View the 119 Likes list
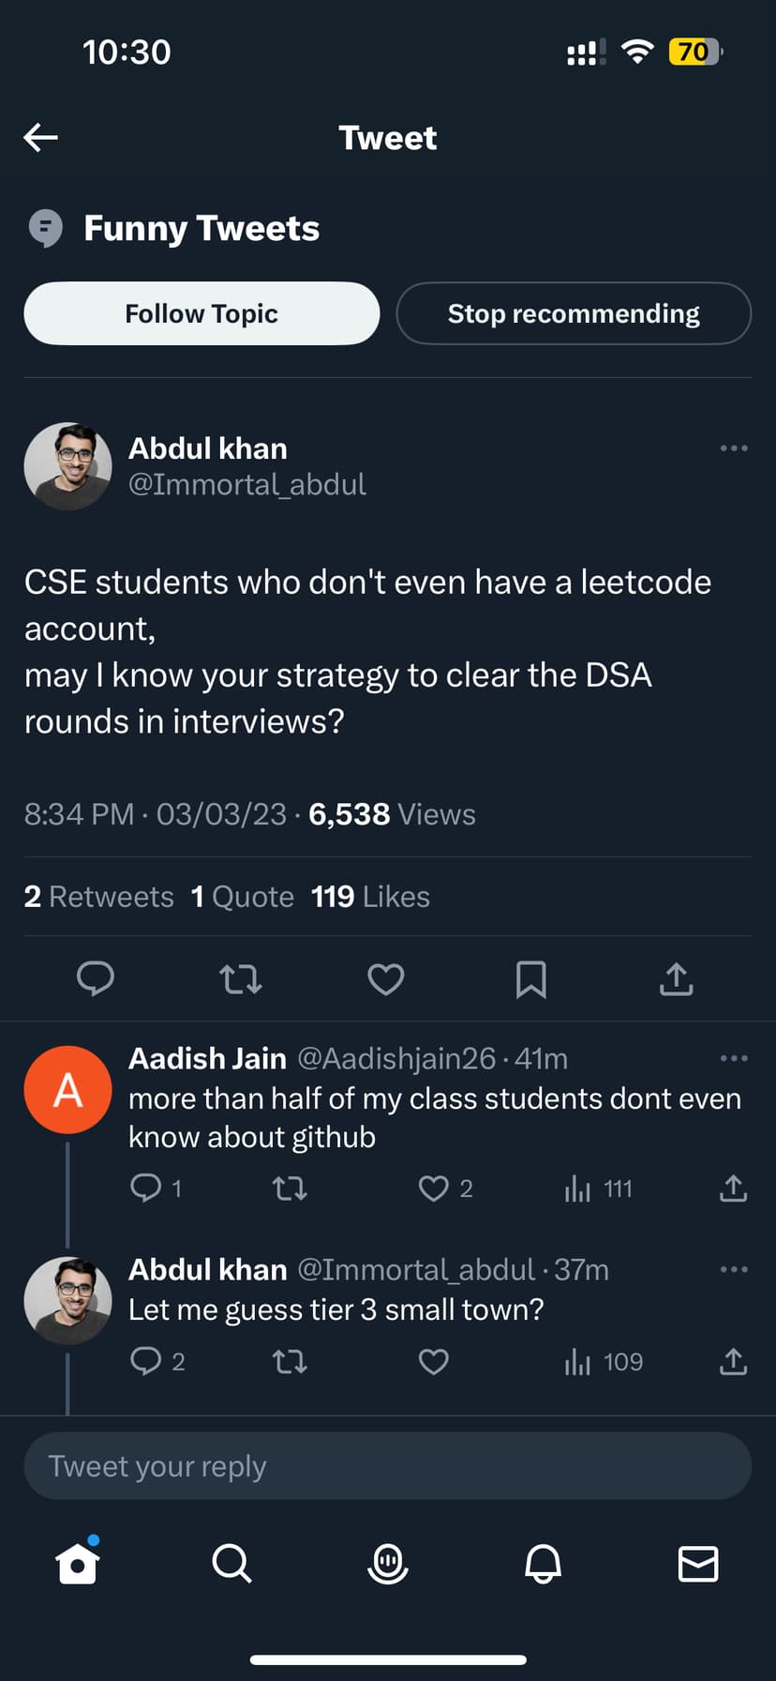776x1681 pixels. 370,897
